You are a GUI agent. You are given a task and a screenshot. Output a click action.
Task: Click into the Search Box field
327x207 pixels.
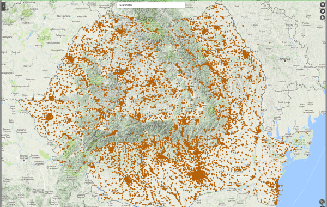(x=151, y=5)
